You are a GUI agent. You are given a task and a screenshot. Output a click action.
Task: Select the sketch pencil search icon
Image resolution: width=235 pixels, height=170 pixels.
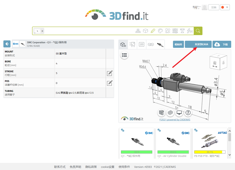(x=153, y=31)
